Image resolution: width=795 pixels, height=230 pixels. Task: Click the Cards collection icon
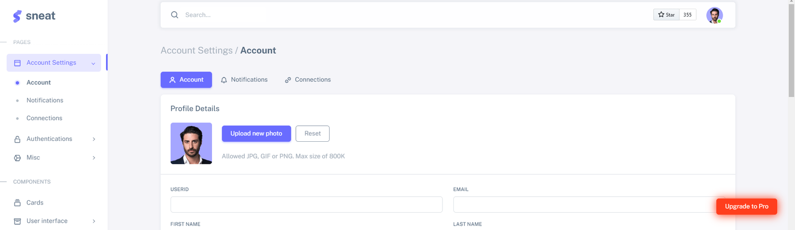tap(17, 203)
